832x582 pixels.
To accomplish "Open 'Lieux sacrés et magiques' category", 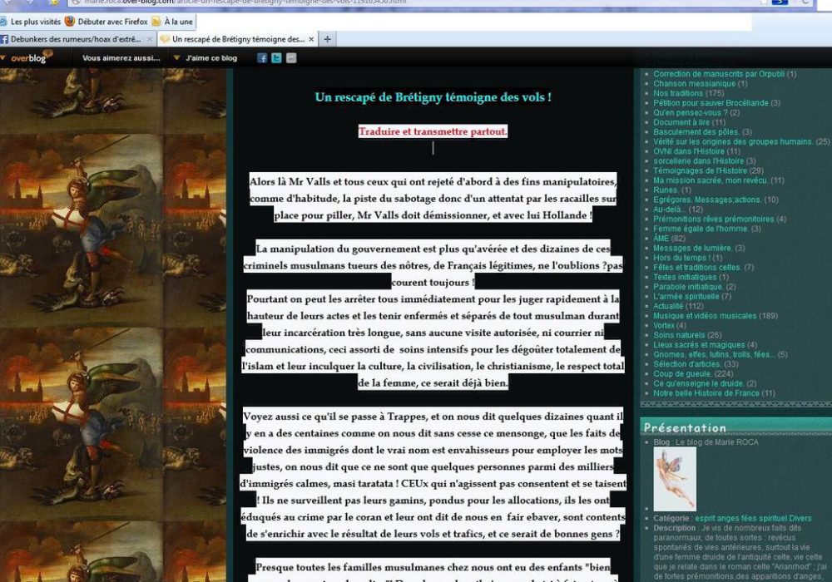I will pos(699,344).
